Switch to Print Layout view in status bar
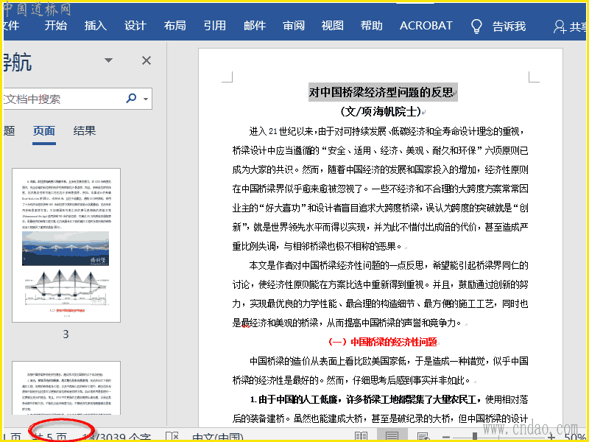This screenshot has width=589, height=442. point(392,436)
